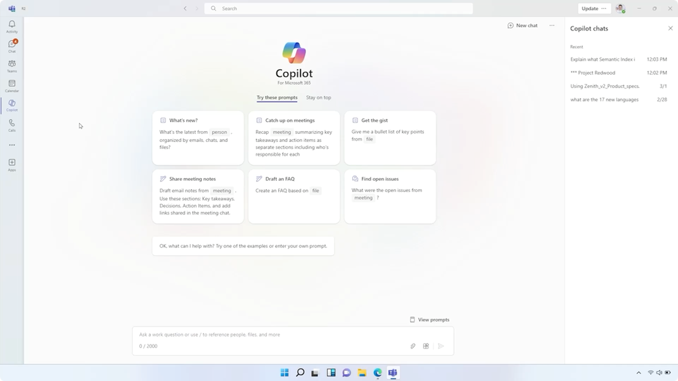Open the Activity feed in sidebar
Image resolution: width=678 pixels, height=381 pixels.
[11, 27]
